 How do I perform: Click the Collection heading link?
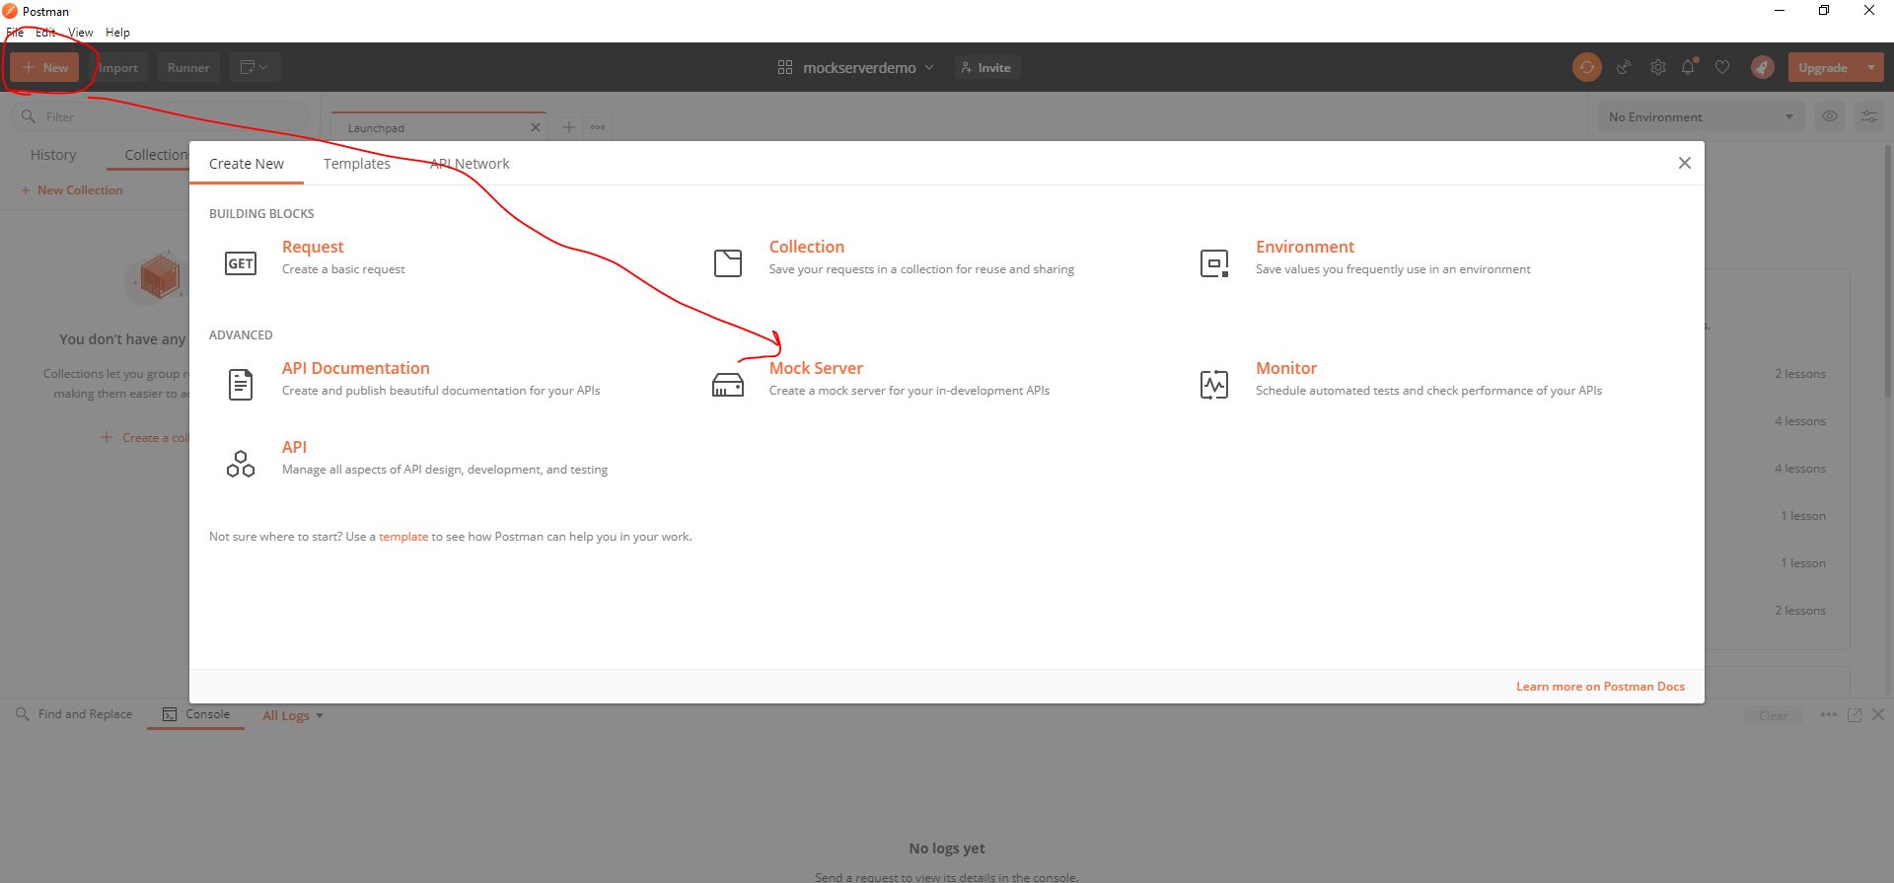(807, 247)
